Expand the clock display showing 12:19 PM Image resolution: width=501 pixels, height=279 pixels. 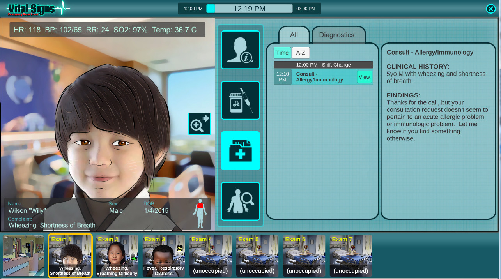[250, 8]
